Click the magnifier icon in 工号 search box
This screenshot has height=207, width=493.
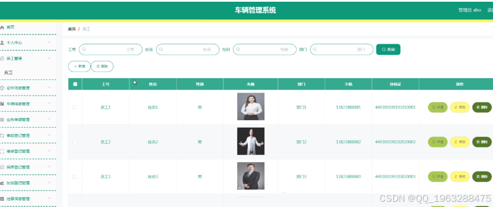coord(84,49)
